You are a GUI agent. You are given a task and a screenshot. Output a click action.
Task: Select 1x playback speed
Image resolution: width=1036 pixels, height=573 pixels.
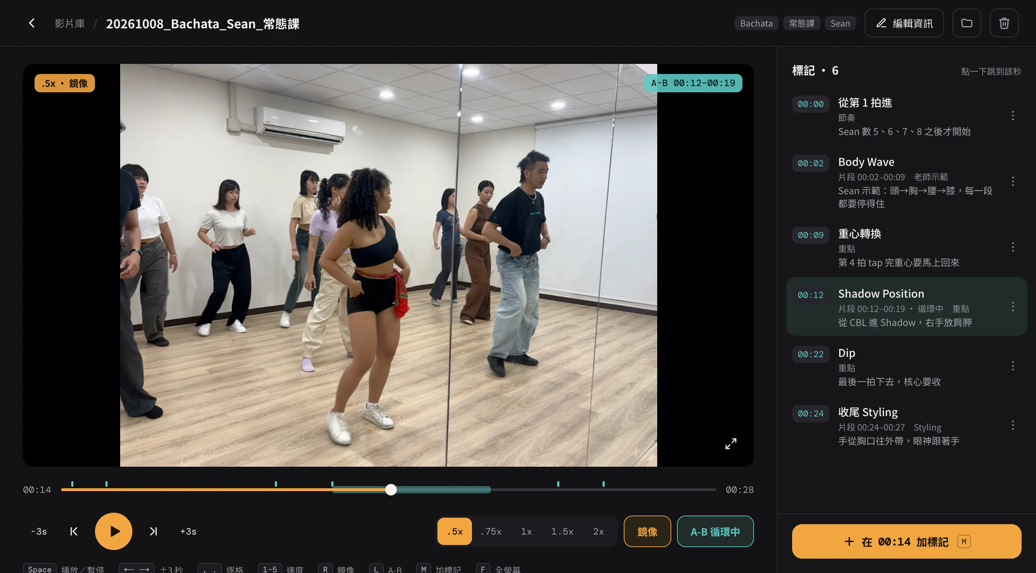pos(526,531)
